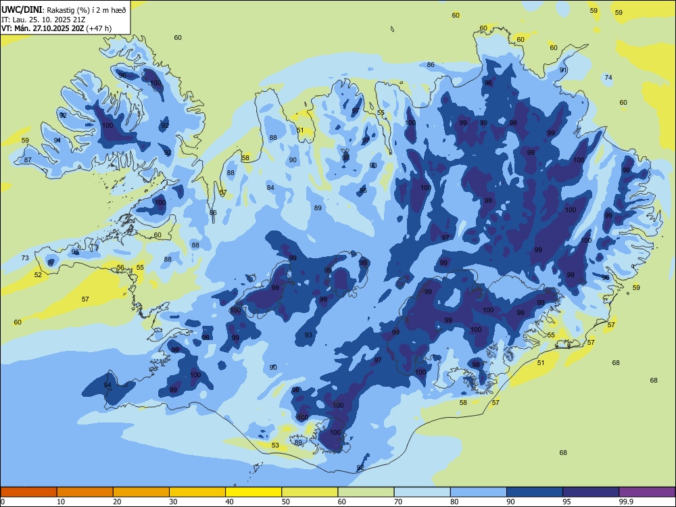Click the '74' humidity value on the map
Screen dimensions: 676x507
608,78
